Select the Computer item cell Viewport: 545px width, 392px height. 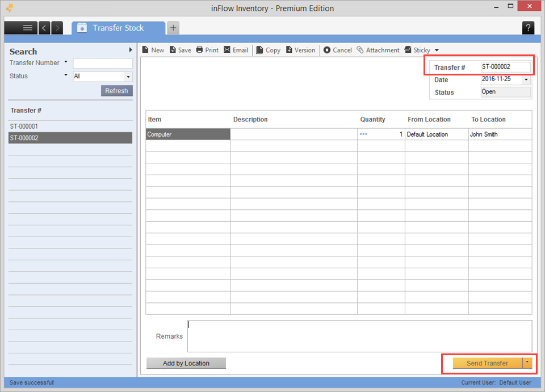(188, 134)
